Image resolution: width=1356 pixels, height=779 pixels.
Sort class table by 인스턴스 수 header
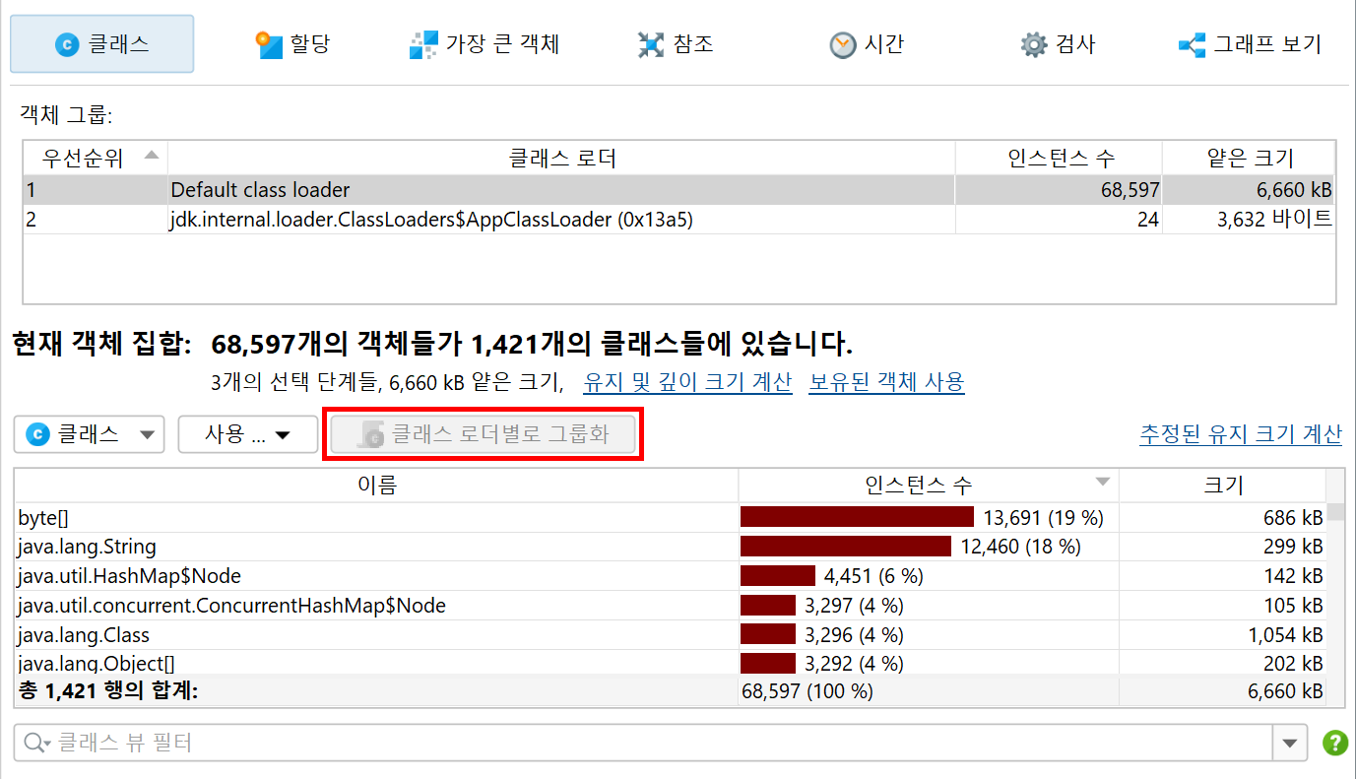[929, 485]
